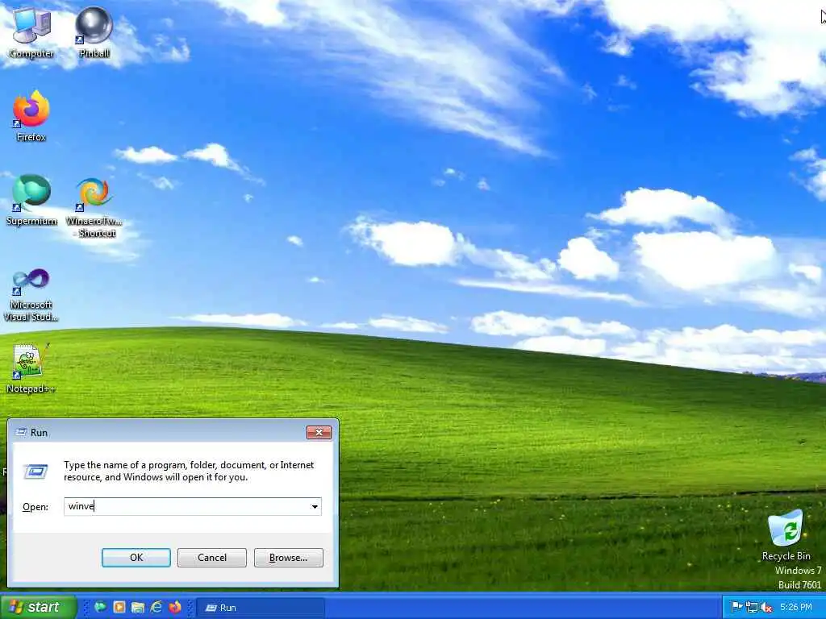Select the Run taskbar button
This screenshot has height=619, width=826.
pos(261,608)
